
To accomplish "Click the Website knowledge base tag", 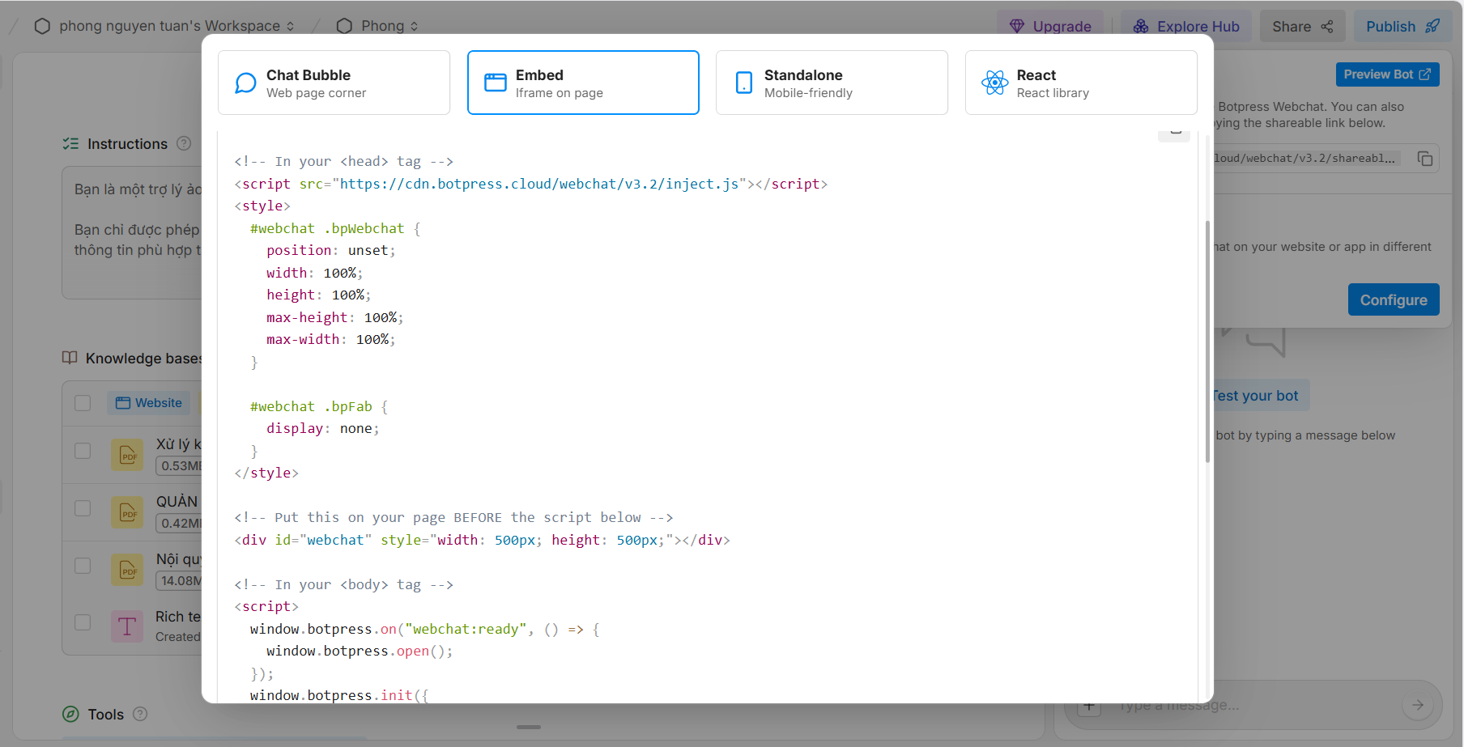I will click(x=148, y=403).
